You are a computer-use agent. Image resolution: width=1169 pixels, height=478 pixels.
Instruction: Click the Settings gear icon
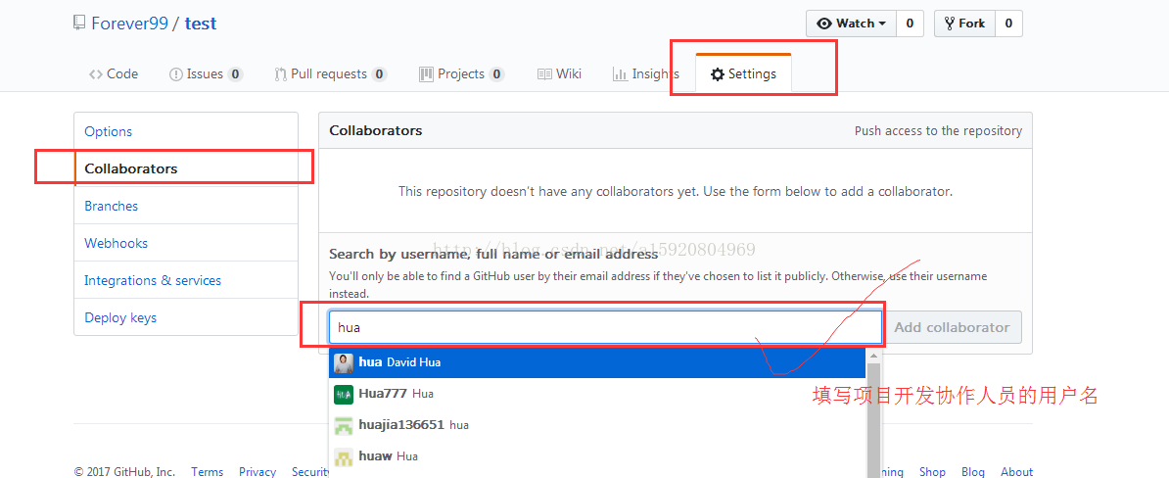click(718, 74)
